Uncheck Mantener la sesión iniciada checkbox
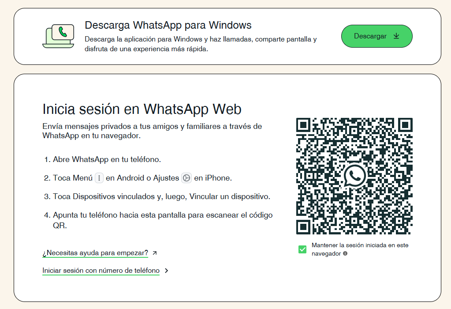This screenshot has height=309, width=451. pos(302,249)
